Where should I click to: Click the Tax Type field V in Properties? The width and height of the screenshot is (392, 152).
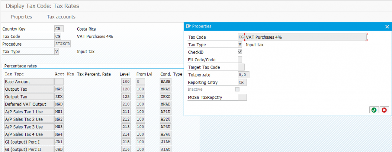[x=240, y=44]
